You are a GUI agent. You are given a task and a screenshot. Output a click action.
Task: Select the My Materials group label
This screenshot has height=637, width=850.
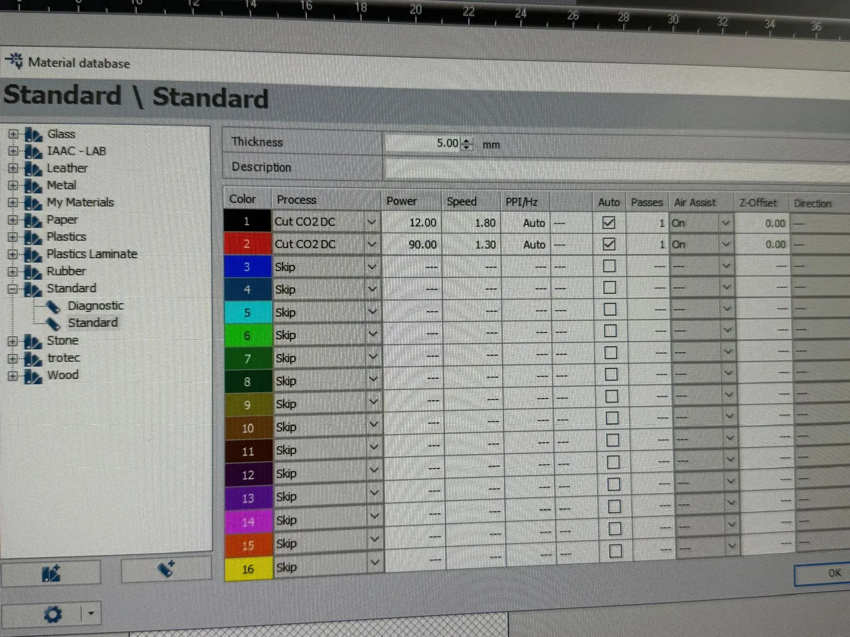[80, 203]
